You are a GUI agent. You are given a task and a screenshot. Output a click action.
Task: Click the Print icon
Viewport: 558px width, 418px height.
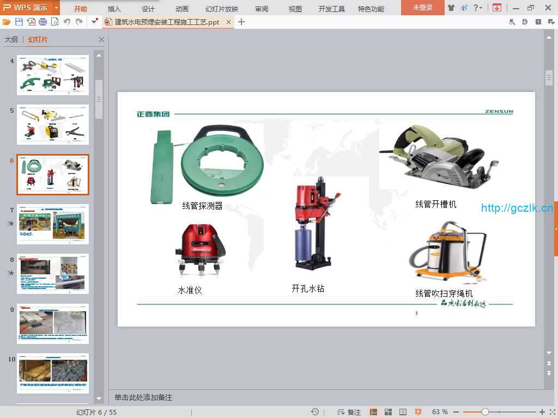point(43,22)
